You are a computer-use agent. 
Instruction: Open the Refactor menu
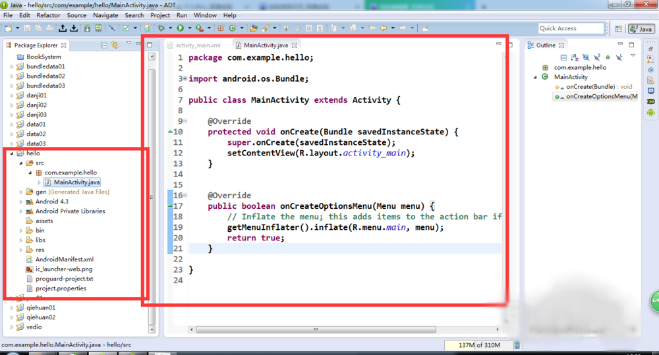tap(48, 15)
